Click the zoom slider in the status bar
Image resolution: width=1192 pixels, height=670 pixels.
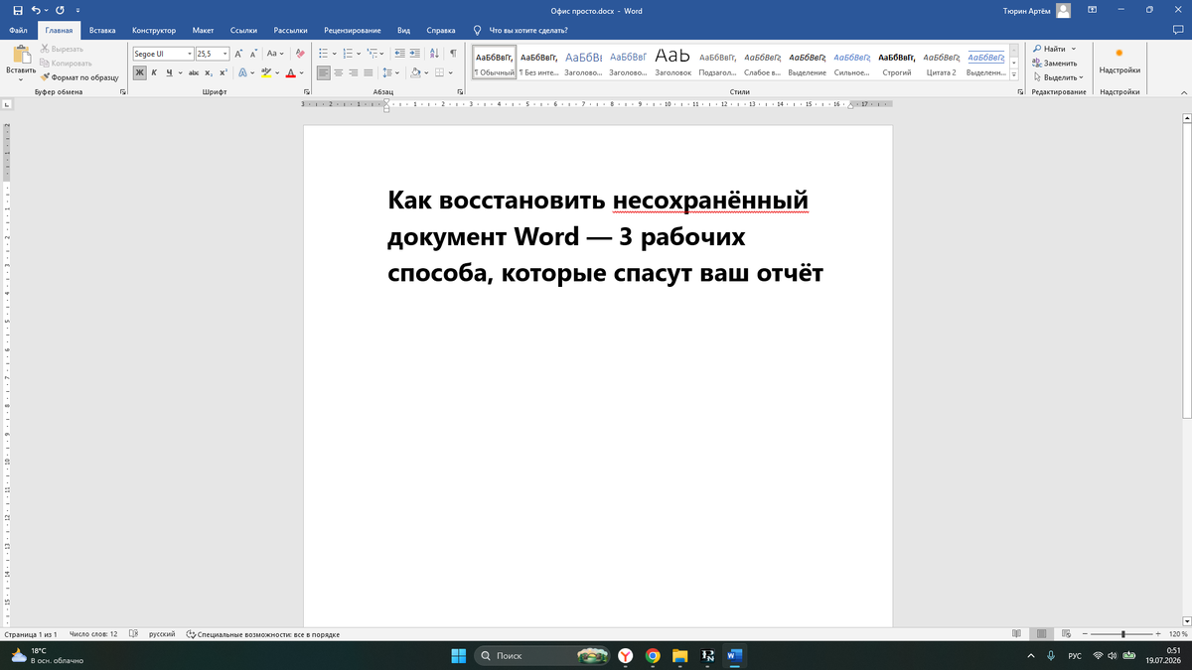tap(1122, 633)
